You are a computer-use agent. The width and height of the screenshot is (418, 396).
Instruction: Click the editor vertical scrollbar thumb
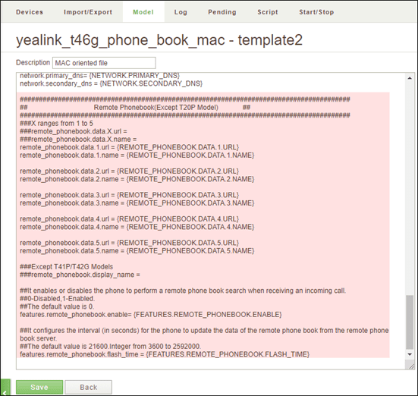pos(410,322)
